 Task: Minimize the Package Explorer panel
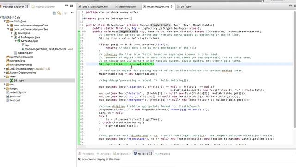[66, 6]
